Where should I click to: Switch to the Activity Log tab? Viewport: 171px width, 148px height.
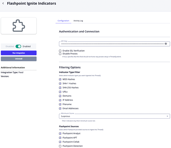pos(78,21)
